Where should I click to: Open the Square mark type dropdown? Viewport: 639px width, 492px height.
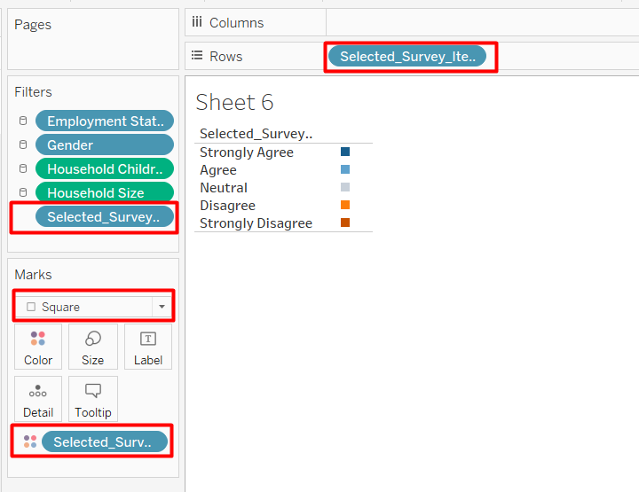(x=93, y=307)
